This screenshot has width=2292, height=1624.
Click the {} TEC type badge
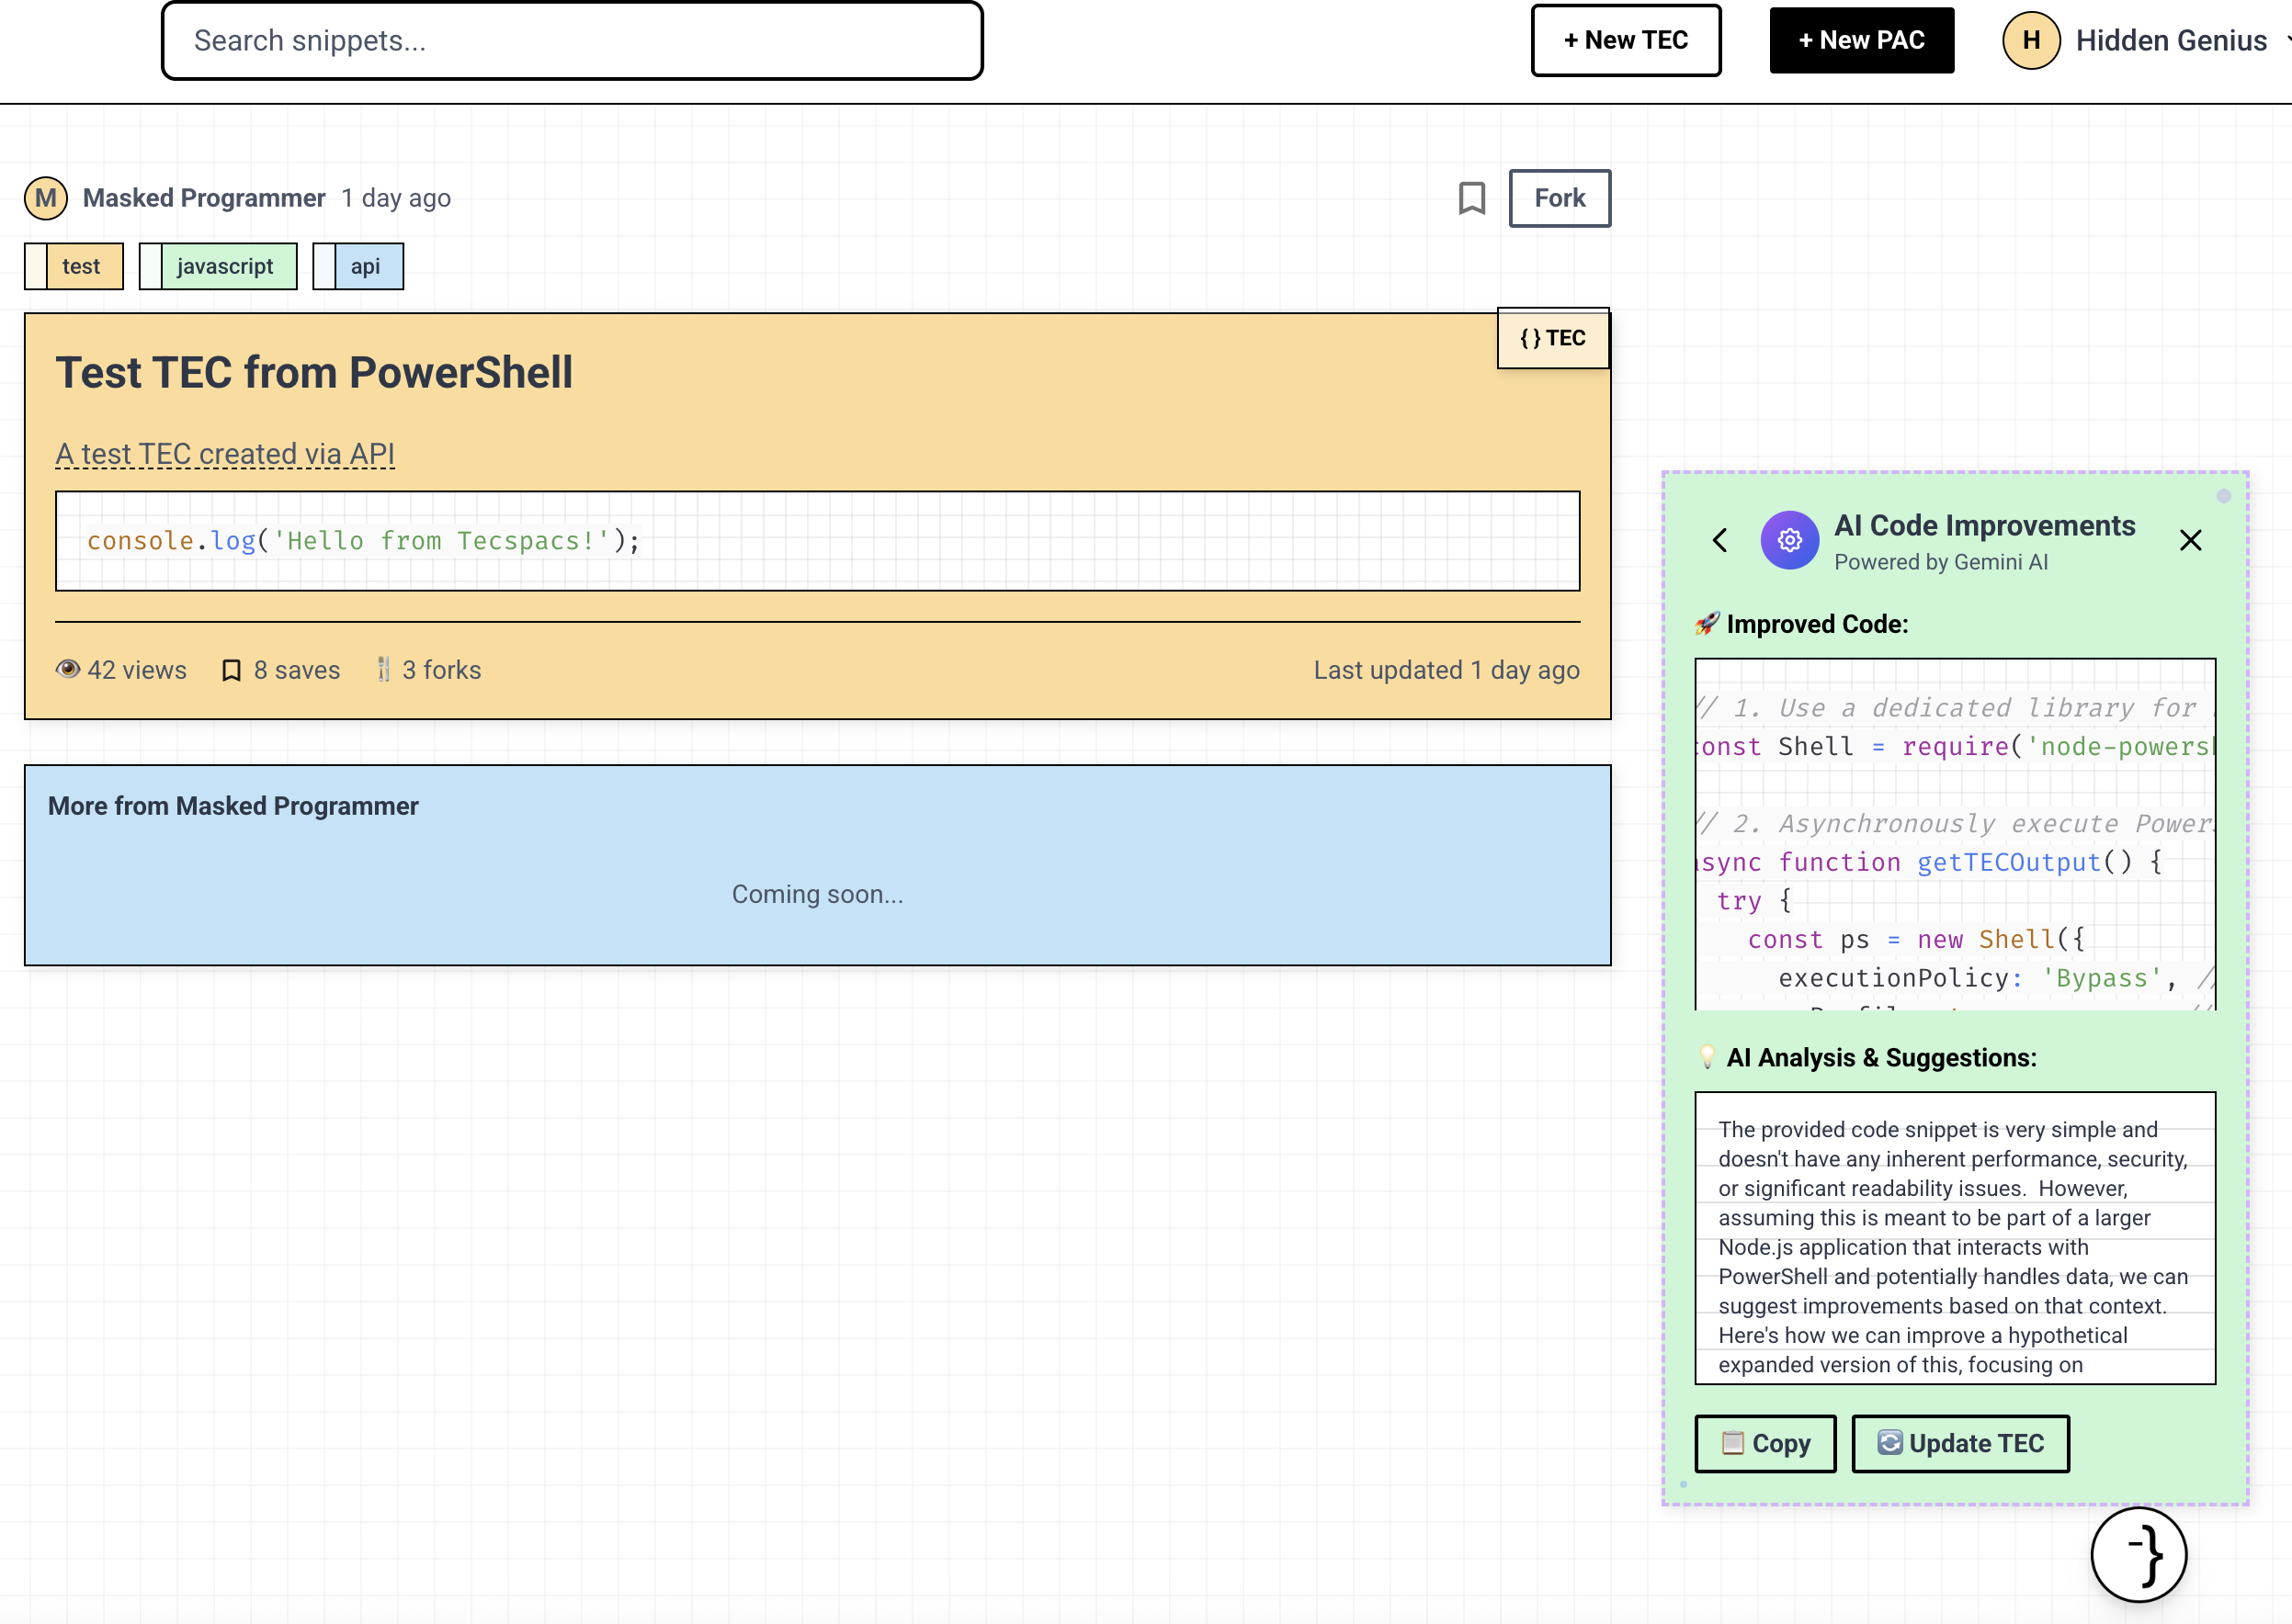pyautogui.click(x=1551, y=338)
